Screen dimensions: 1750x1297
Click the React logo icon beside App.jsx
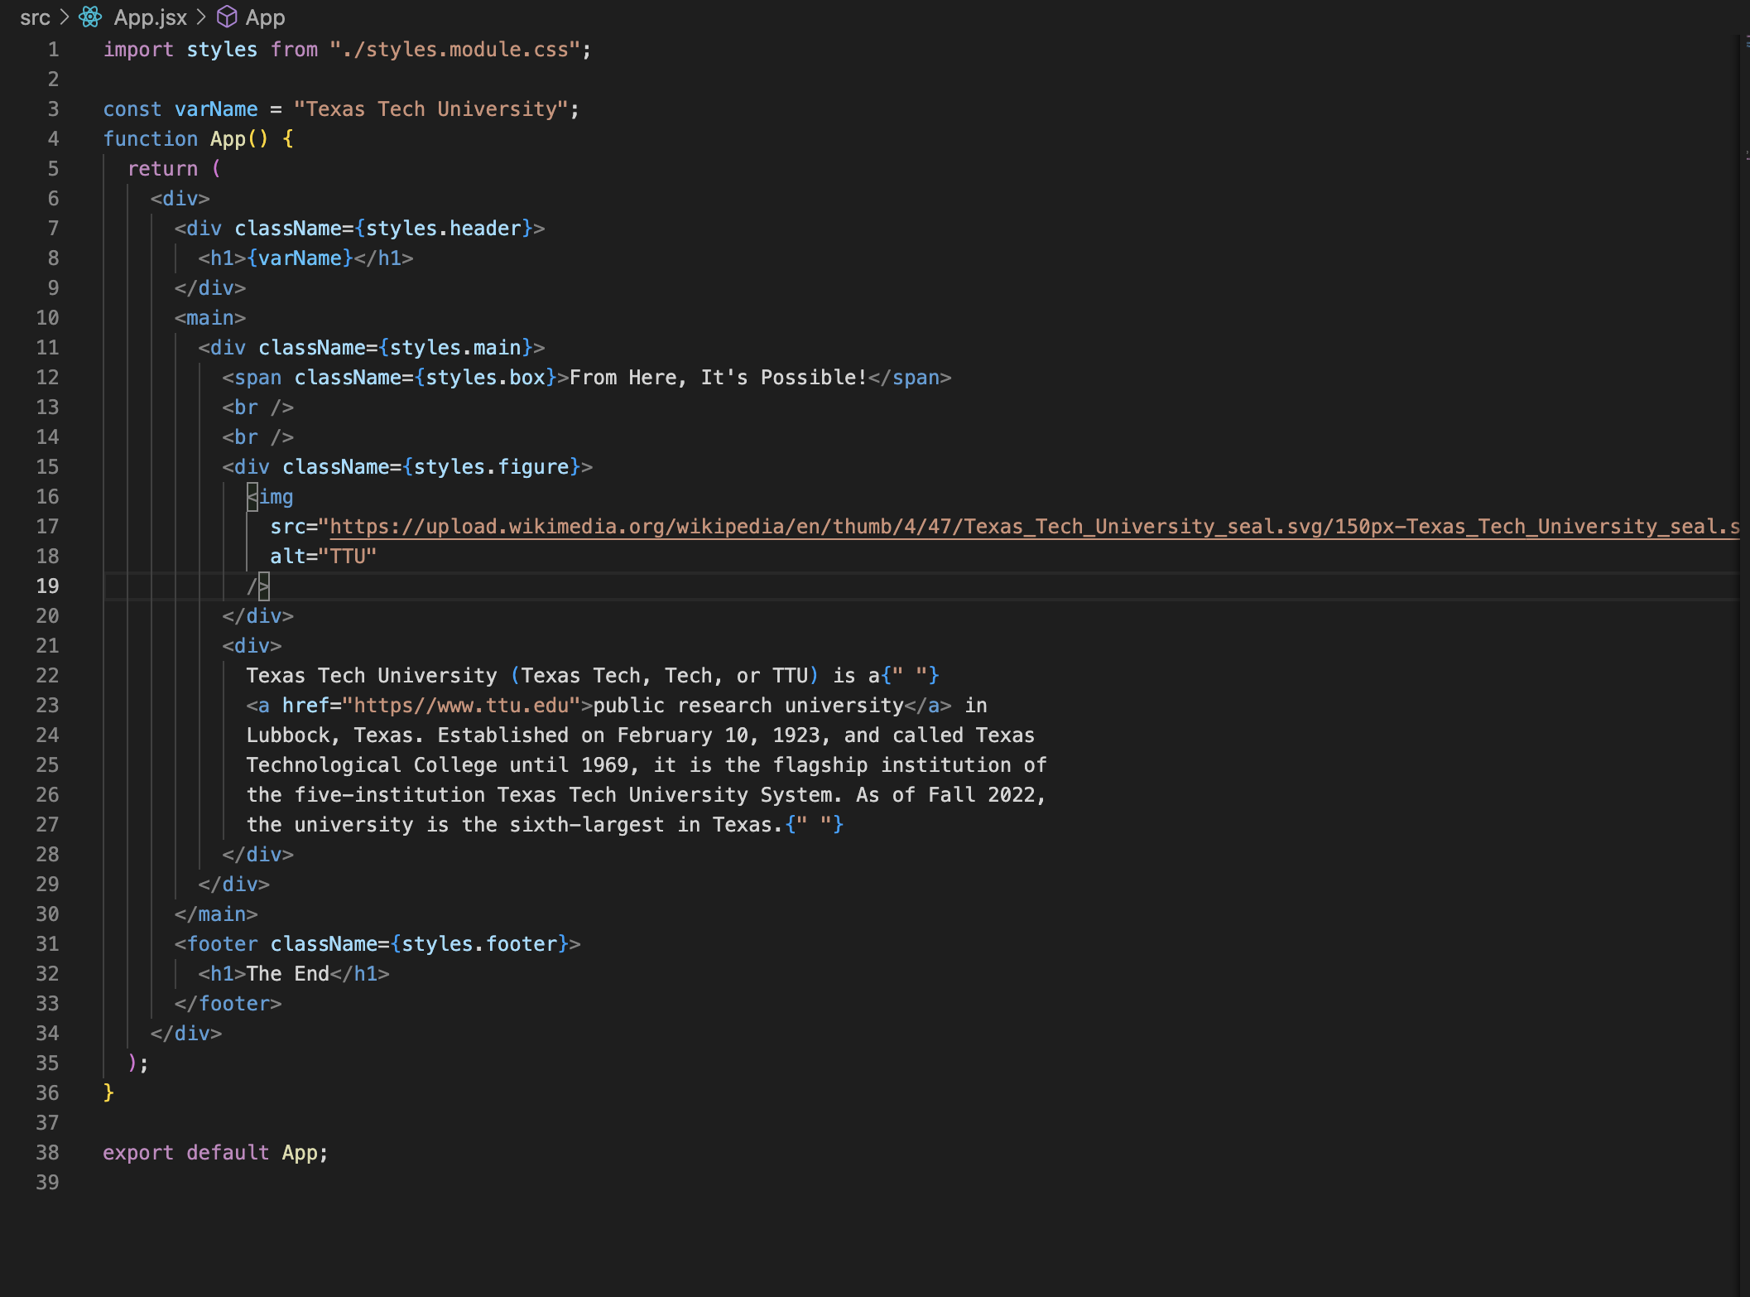pos(91,17)
